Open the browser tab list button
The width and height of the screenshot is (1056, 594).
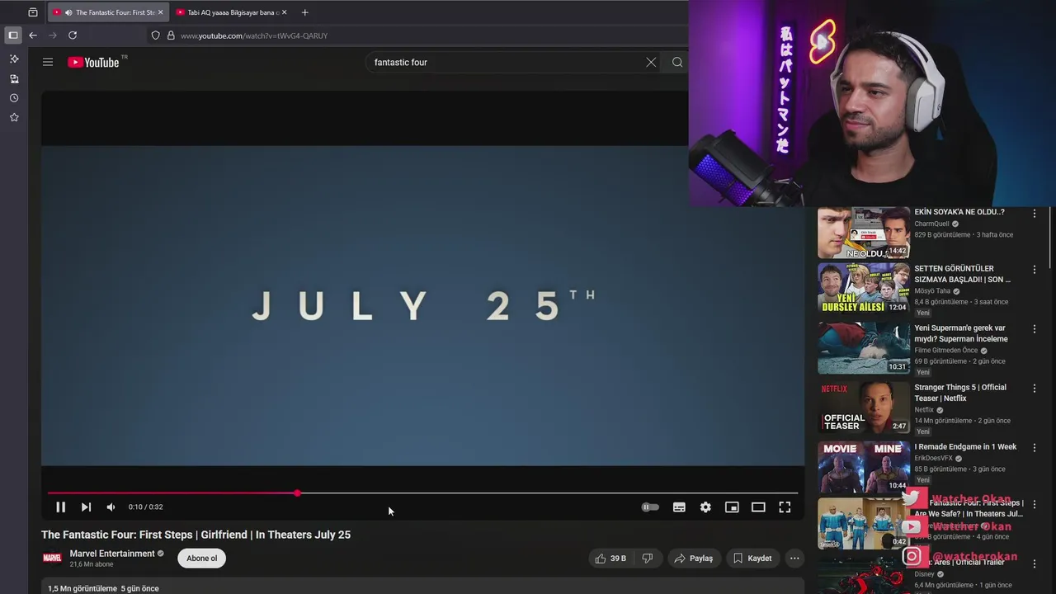coord(33,12)
